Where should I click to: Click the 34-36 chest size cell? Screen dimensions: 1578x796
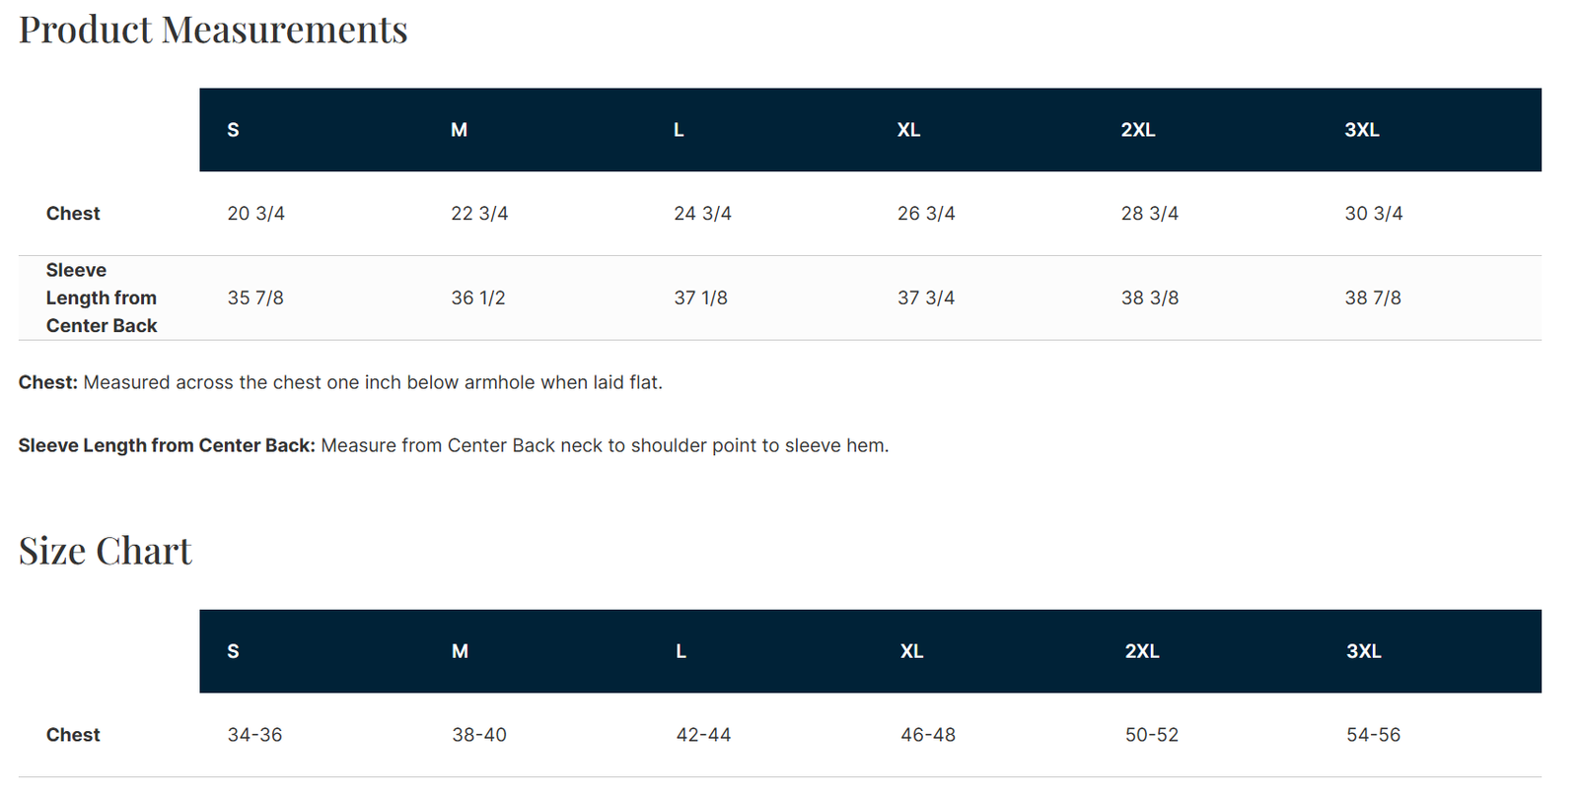(x=254, y=735)
